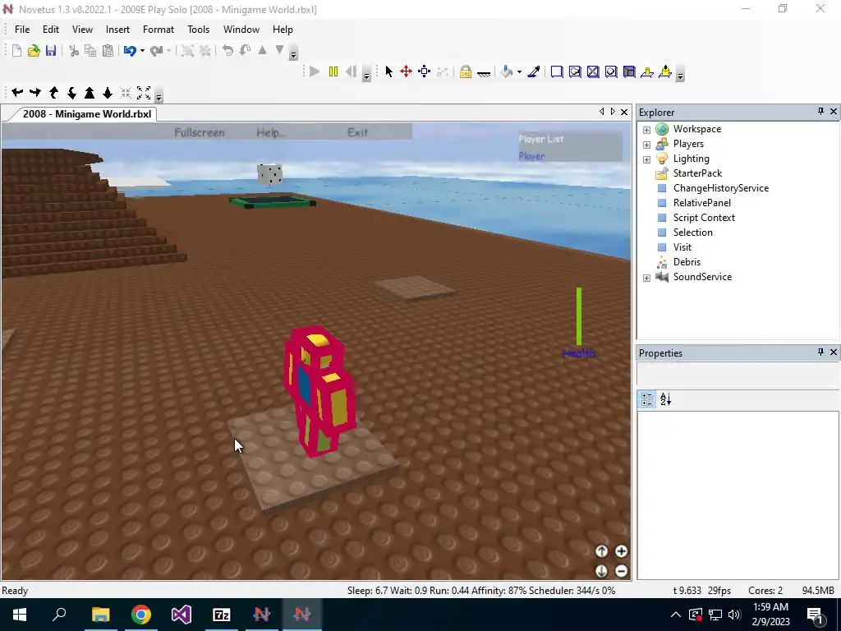
Task: Open the Undo history dropdown arrow
Action: tap(142, 50)
